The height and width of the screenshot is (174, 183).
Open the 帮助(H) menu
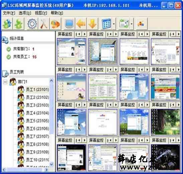(x=57, y=13)
